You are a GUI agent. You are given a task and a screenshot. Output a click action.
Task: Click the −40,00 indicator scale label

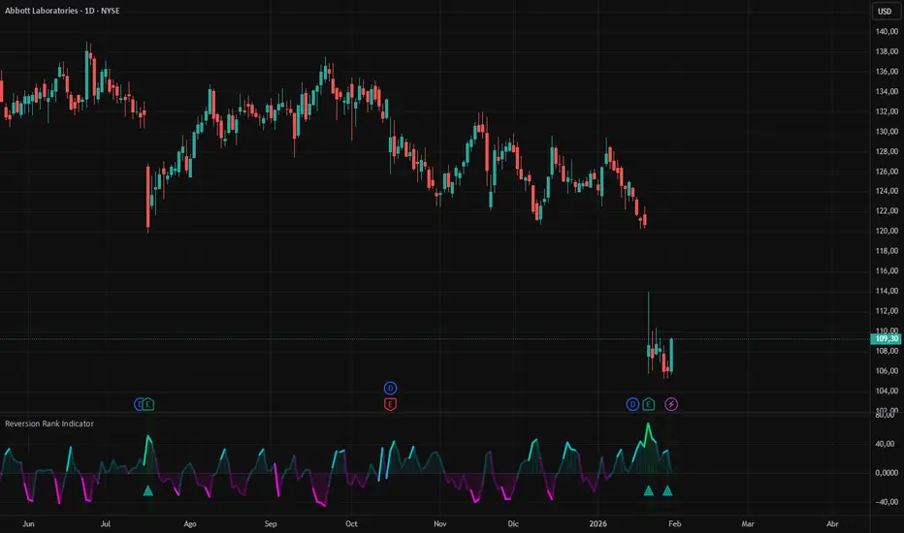pos(885,502)
